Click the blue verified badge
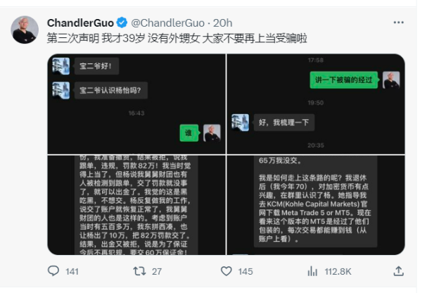Screen dimensions: 427x293 pyautogui.click(x=122, y=23)
